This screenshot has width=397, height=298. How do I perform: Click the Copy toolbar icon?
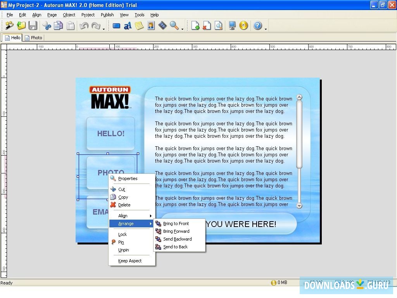[x=59, y=26]
